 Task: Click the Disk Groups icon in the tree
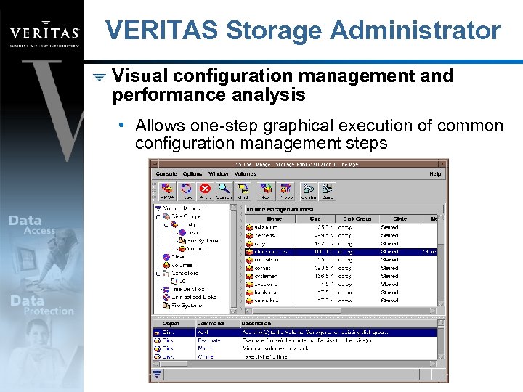pos(166,216)
